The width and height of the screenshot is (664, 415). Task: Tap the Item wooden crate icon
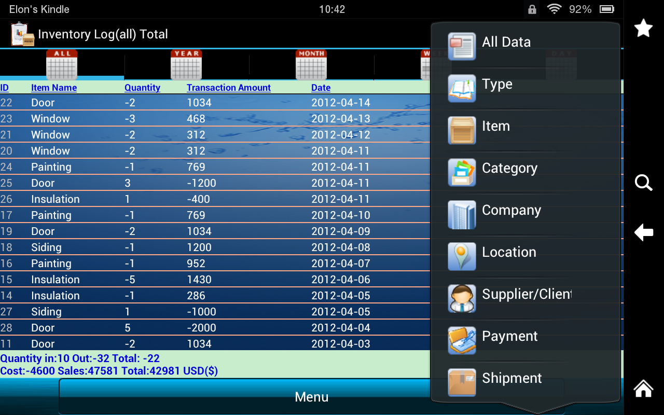coord(462,131)
